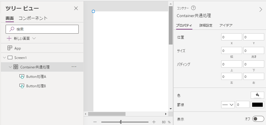Click the サイズ 高さ input field
This screenshot has height=125, width=266.
[254, 51]
